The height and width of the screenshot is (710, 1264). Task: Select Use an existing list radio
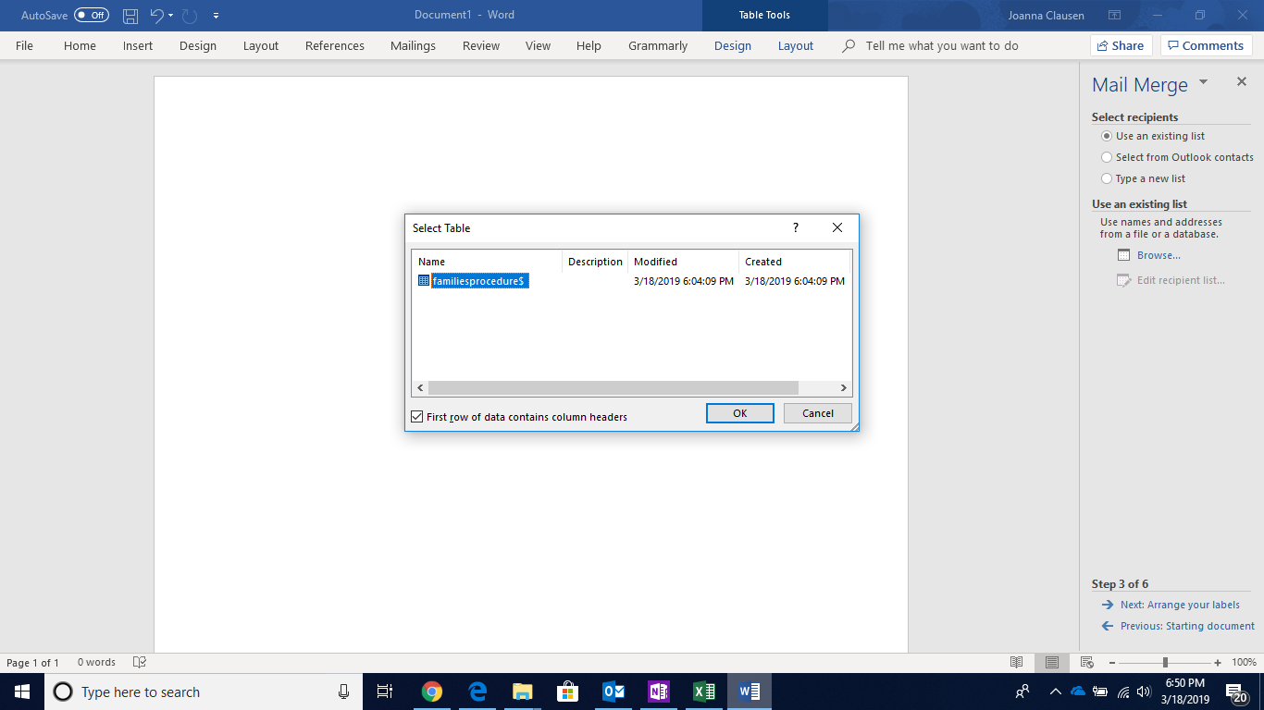coord(1107,136)
